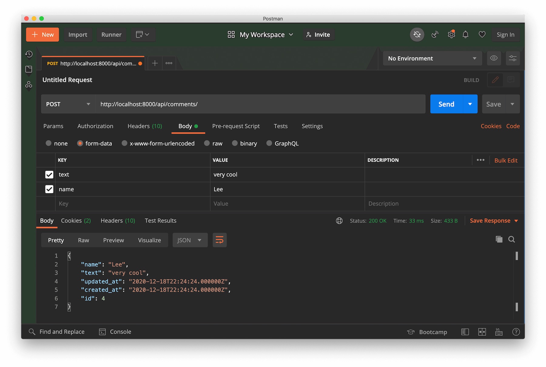Click the pencil edit icon beside BUILD

click(x=495, y=80)
